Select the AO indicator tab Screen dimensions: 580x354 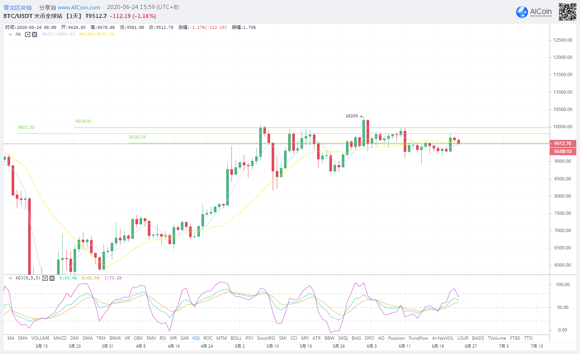tap(381, 338)
